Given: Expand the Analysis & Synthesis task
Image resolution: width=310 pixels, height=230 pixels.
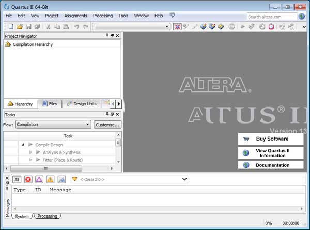Looking at the screenshot, I should [x=30, y=152].
